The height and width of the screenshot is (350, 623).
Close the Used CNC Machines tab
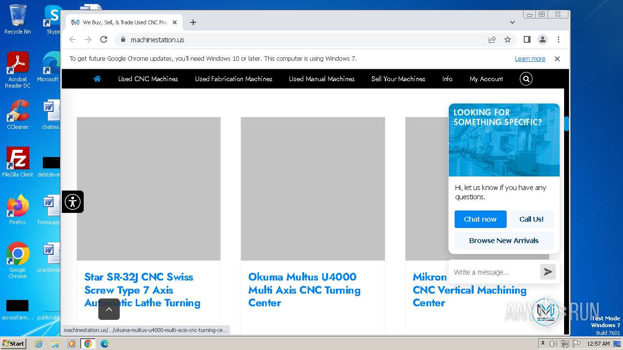tap(175, 22)
